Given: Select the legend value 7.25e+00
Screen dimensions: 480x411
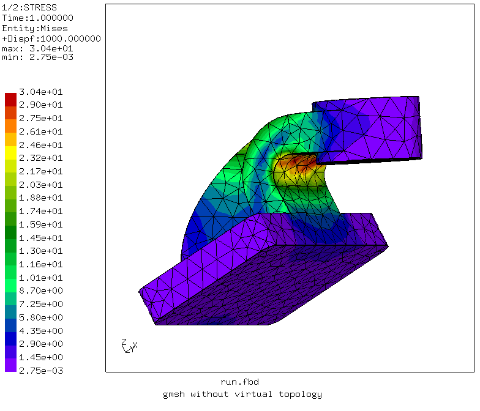Looking at the screenshot, I should (40, 304).
